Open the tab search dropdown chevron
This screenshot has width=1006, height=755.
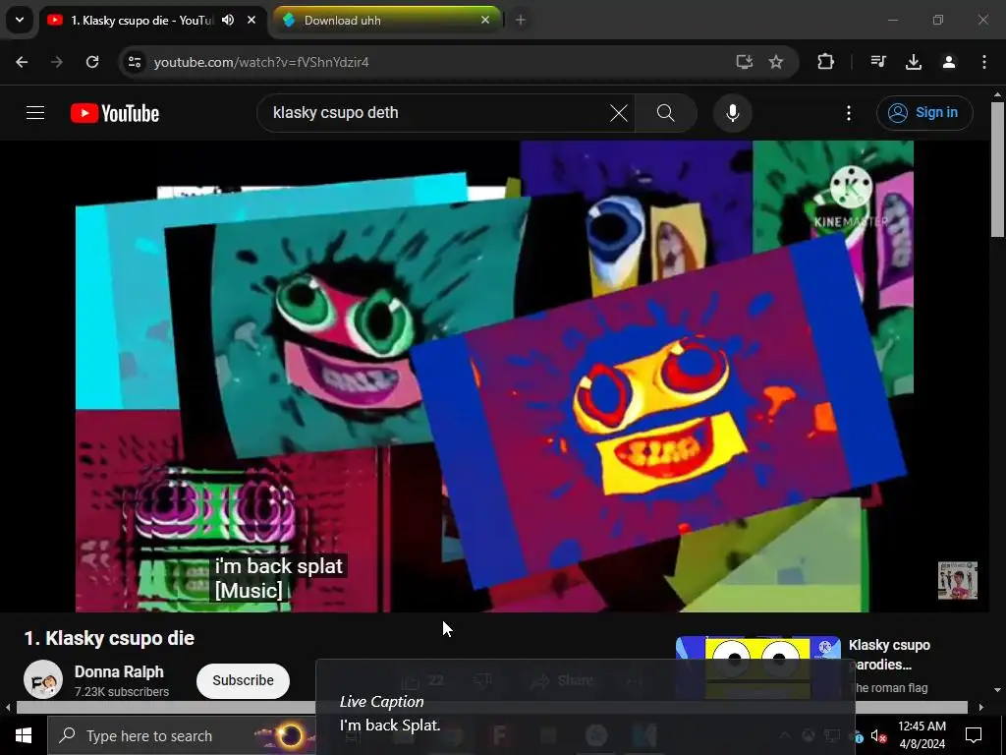[x=20, y=20]
